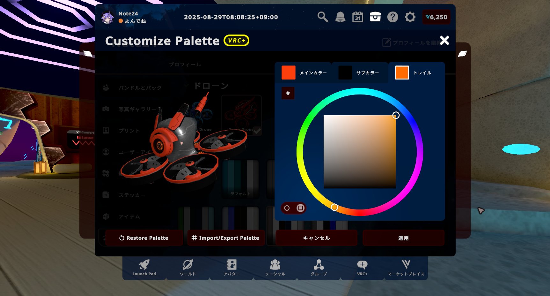Select アイテム sidebar item
Screen dimensions: 550x296
(x=121, y=216)
